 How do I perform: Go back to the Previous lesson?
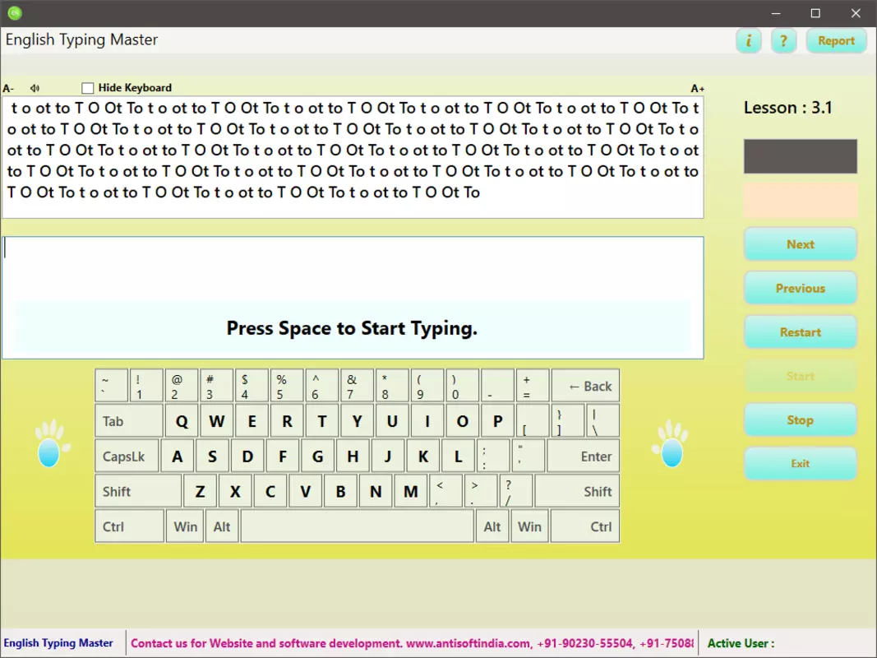point(800,288)
